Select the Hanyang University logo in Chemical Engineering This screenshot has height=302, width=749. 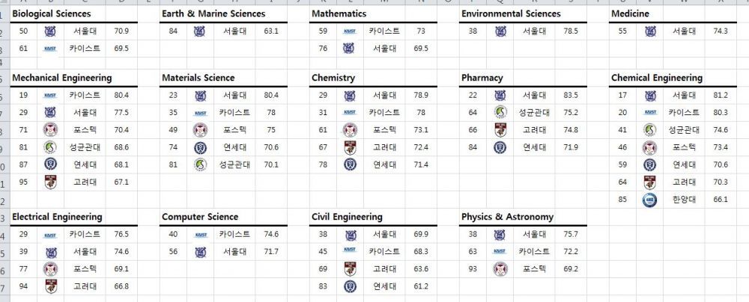pyautogui.click(x=649, y=200)
